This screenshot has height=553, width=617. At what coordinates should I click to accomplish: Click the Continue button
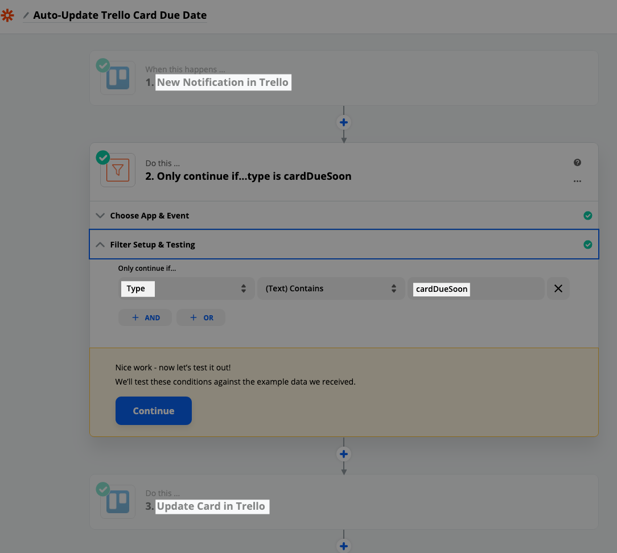coord(154,411)
